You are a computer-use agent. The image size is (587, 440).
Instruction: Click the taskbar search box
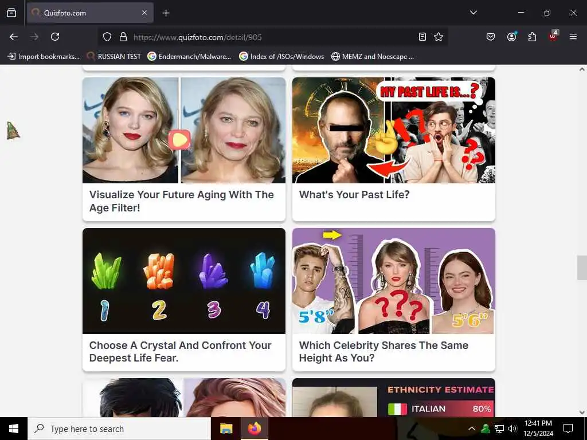(x=119, y=429)
